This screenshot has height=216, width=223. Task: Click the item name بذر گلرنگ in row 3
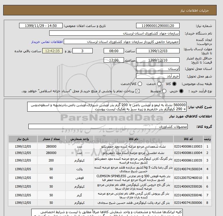134,160
